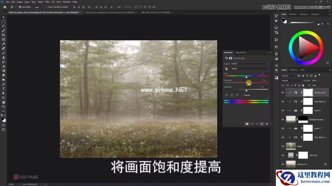Open the Character panel icon
Viewport: 332px width, 186px height.
[276, 65]
